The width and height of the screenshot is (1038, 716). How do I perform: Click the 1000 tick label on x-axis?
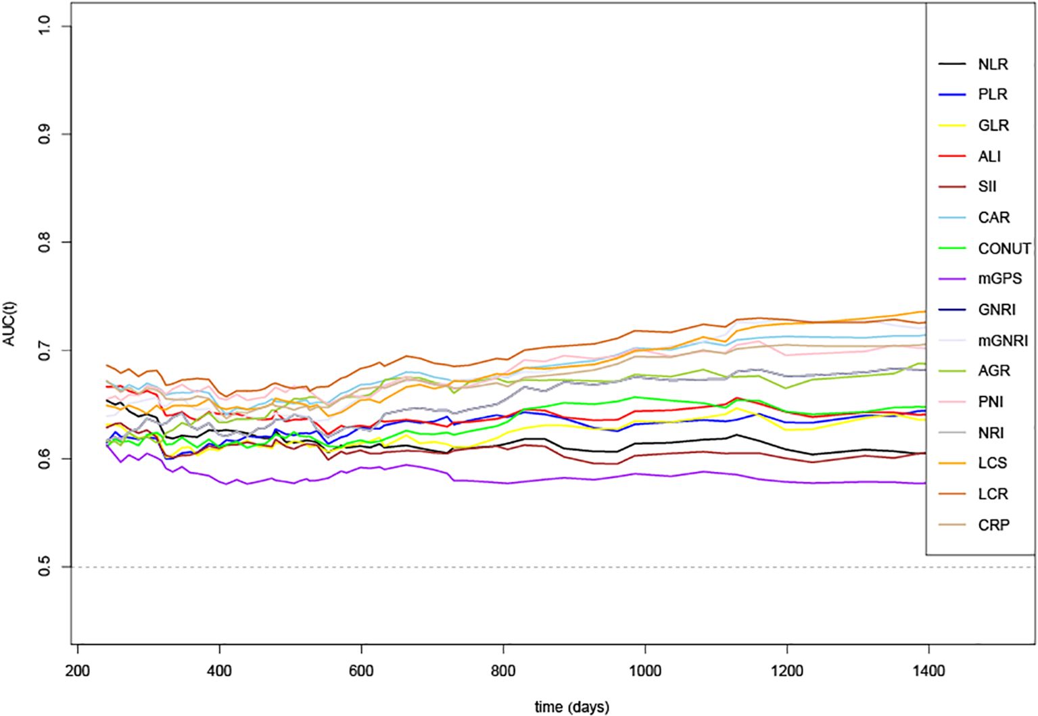coord(645,670)
